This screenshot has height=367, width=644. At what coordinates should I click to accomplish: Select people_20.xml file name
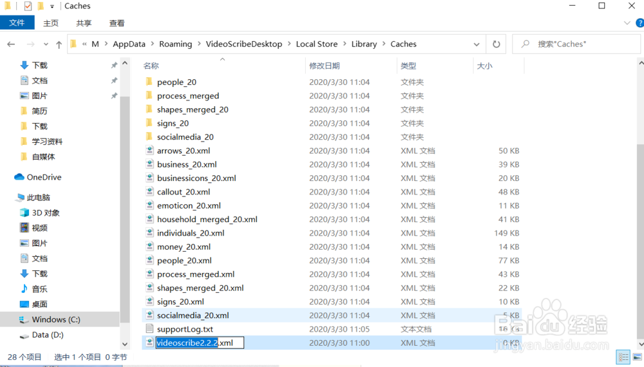184,261
